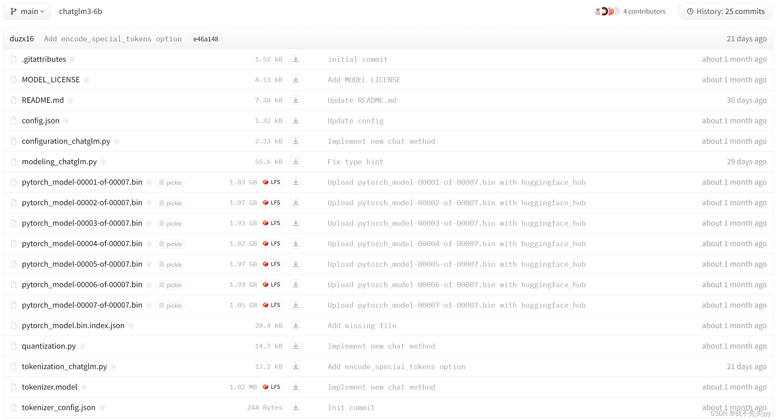
Task: Download quantization.py file
Action: pyautogui.click(x=296, y=346)
